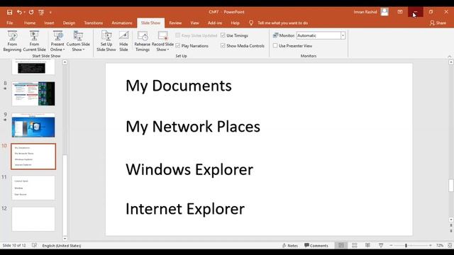Image resolution: width=454 pixels, height=255 pixels.
Task: Select slide 8 thumbnail
Action: 33,93
